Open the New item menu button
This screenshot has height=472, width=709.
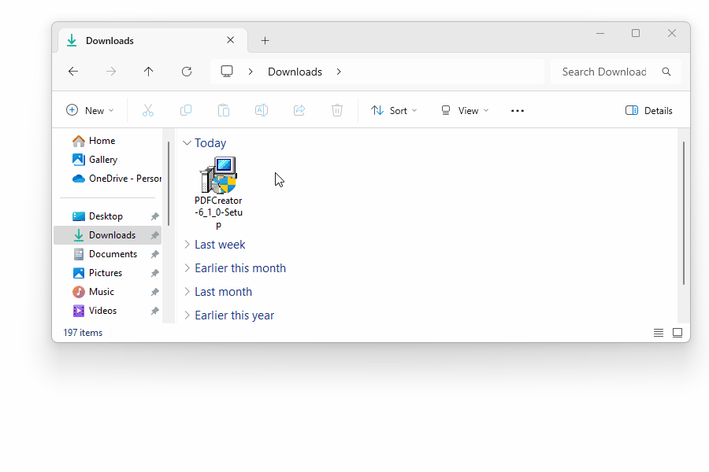90,110
